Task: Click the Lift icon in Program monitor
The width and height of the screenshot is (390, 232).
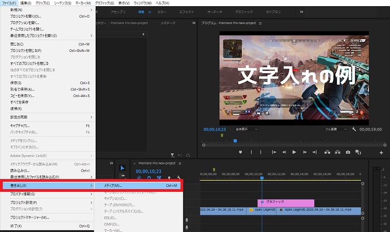Action: pos(328,152)
